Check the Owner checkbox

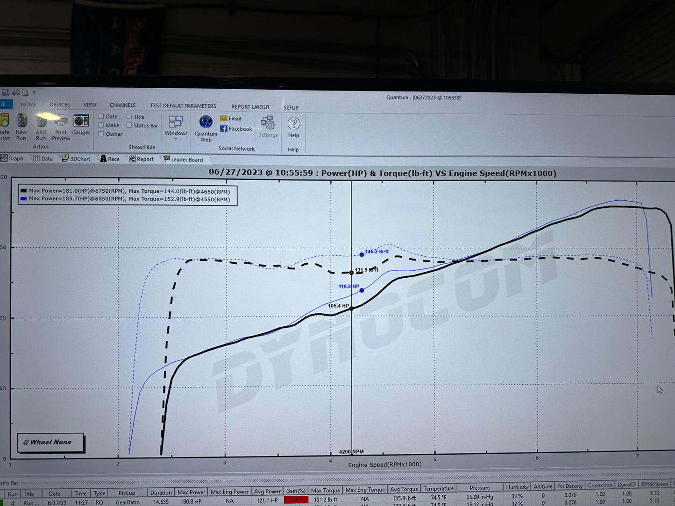101,134
